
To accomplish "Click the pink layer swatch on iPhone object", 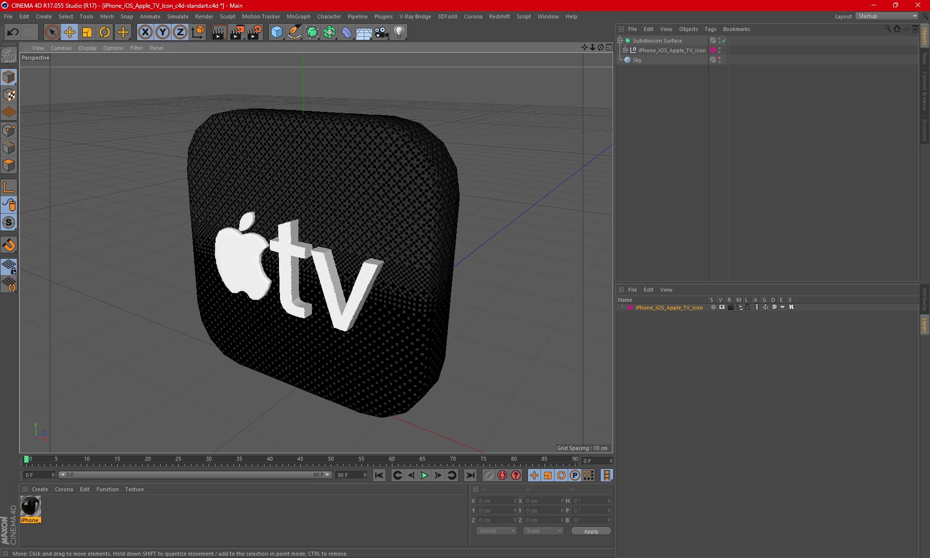I will [713, 50].
